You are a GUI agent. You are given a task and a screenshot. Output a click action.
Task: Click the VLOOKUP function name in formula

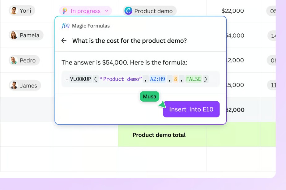(80, 79)
